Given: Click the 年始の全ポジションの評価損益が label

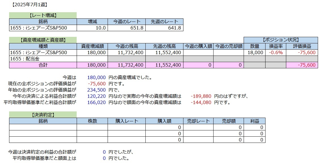Looking at the screenshot, I should click(42, 90).
